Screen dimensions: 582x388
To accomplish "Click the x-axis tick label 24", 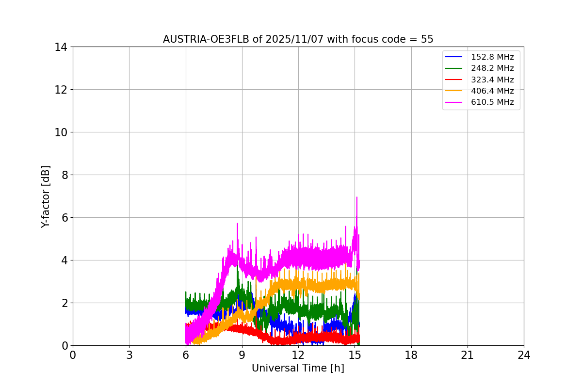I will pyautogui.click(x=524, y=356).
